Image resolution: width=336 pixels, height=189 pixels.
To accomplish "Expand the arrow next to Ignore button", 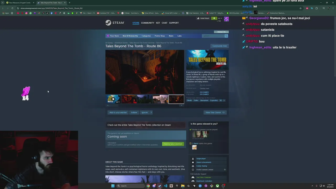I will click(151, 112).
